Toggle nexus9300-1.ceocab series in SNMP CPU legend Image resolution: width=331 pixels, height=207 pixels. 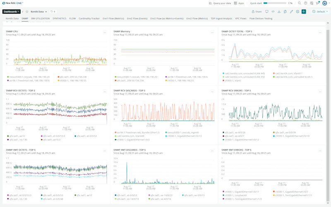pyautogui.click(x=29, y=77)
